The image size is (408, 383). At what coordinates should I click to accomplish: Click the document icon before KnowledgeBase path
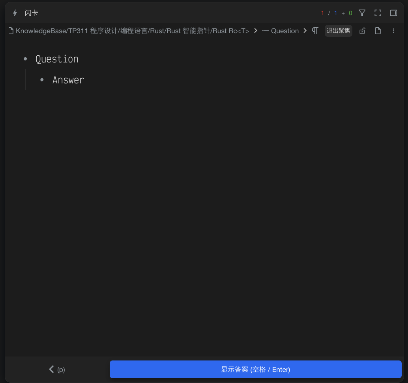point(11,31)
